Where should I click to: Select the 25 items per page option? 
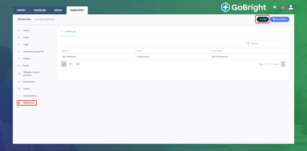tap(64, 64)
